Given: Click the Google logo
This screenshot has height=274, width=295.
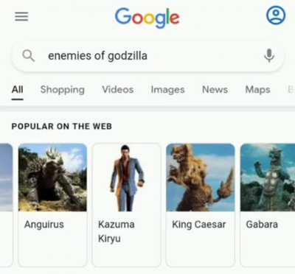Looking at the screenshot, I should [147, 18].
